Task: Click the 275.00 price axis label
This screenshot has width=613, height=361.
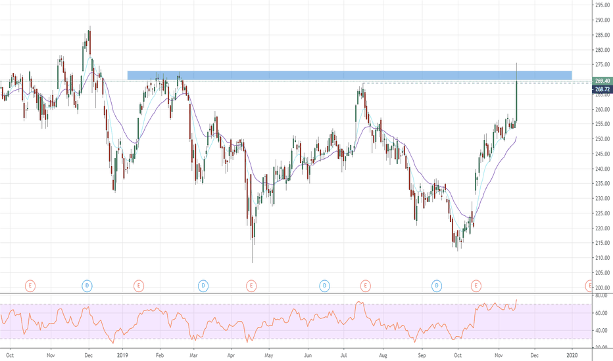Action: (602, 64)
